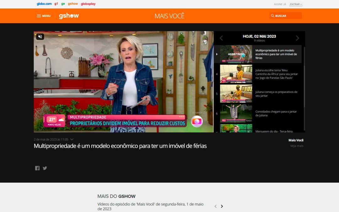339x212 pixels.
Task: Click the large Multipropriedade headline below the video
Action: click(x=120, y=146)
